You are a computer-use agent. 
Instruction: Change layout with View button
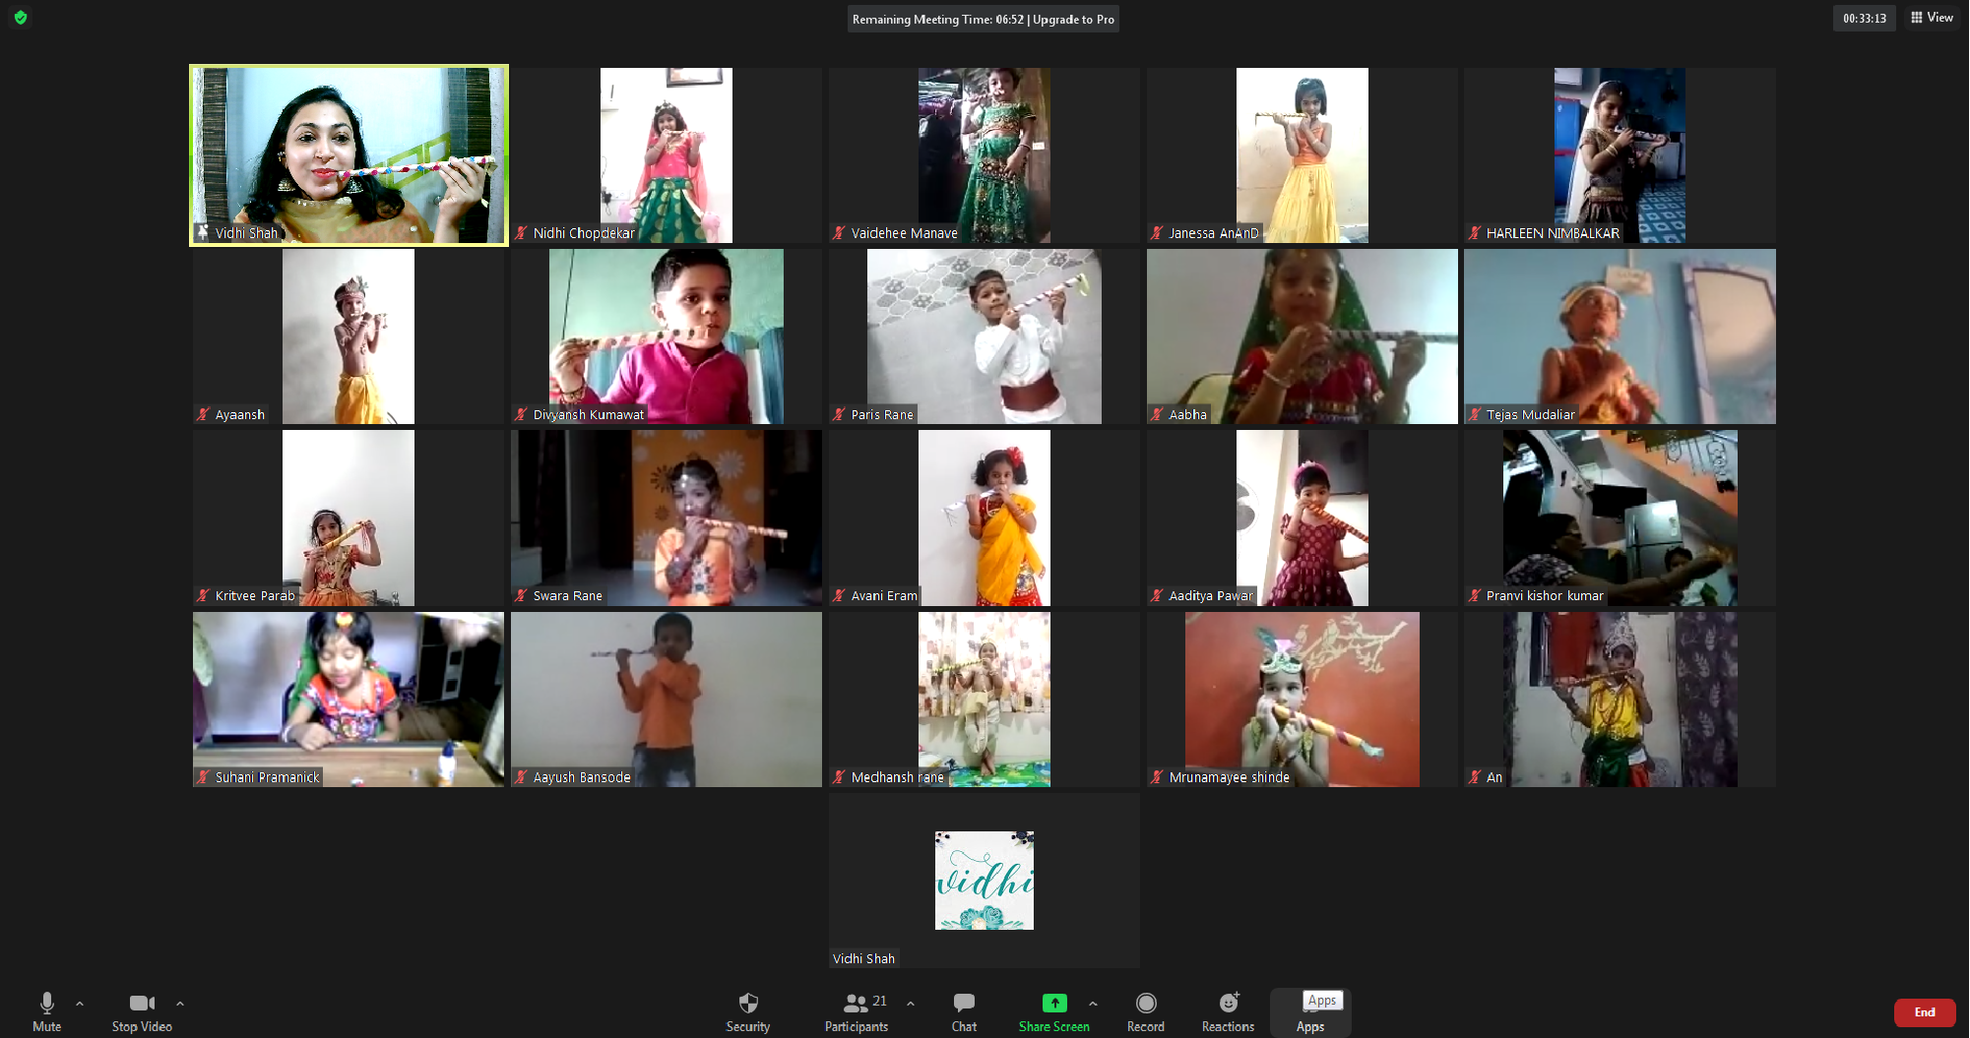[1932, 18]
